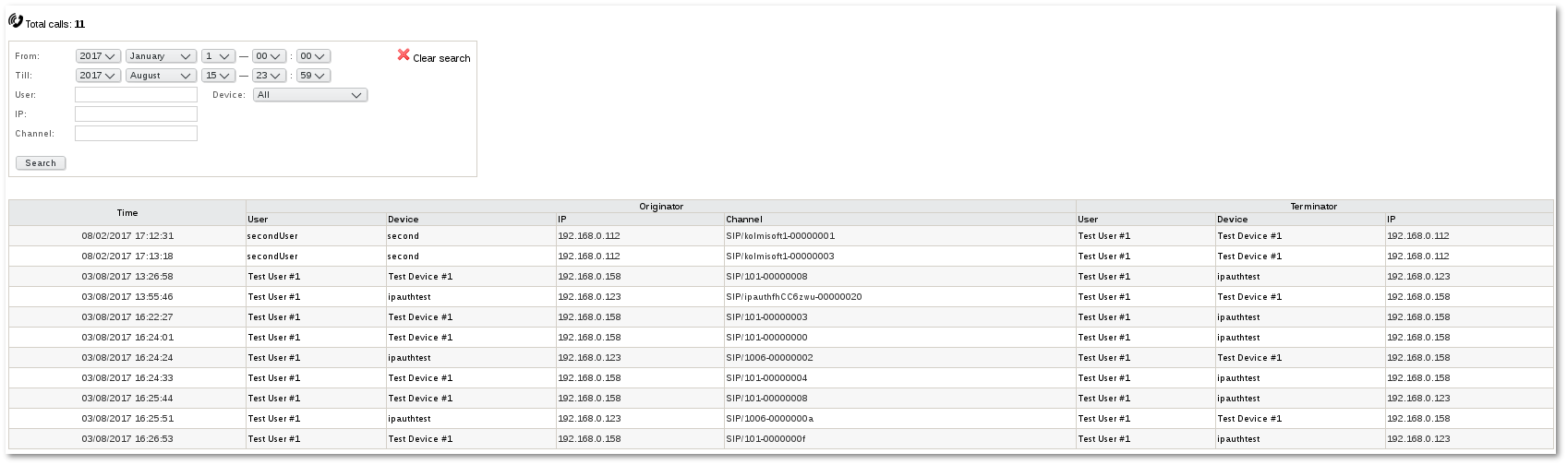Open the Till year dropdown
Image resolution: width=1567 pixels, height=465 pixels.
pos(98,76)
